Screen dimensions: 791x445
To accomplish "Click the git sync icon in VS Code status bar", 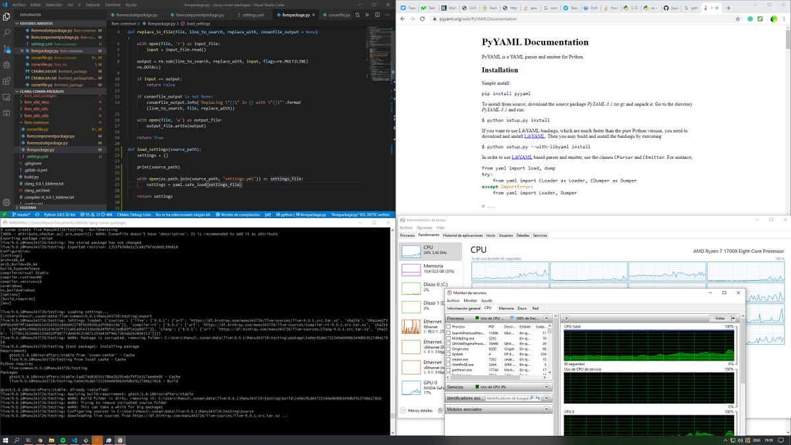I will pos(36,214).
